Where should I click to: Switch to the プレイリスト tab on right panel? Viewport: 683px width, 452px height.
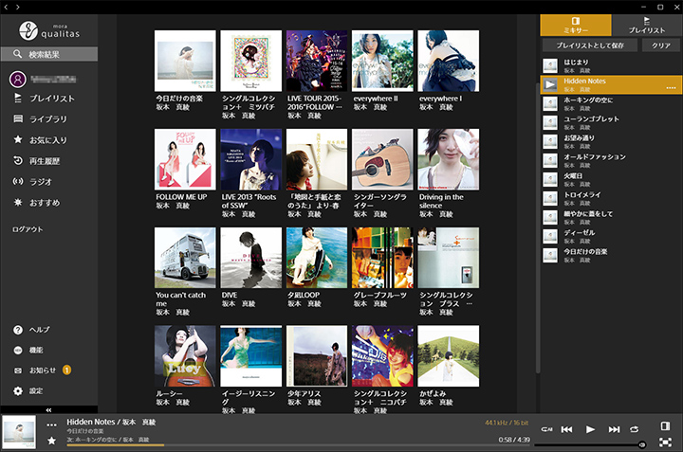coord(647,26)
